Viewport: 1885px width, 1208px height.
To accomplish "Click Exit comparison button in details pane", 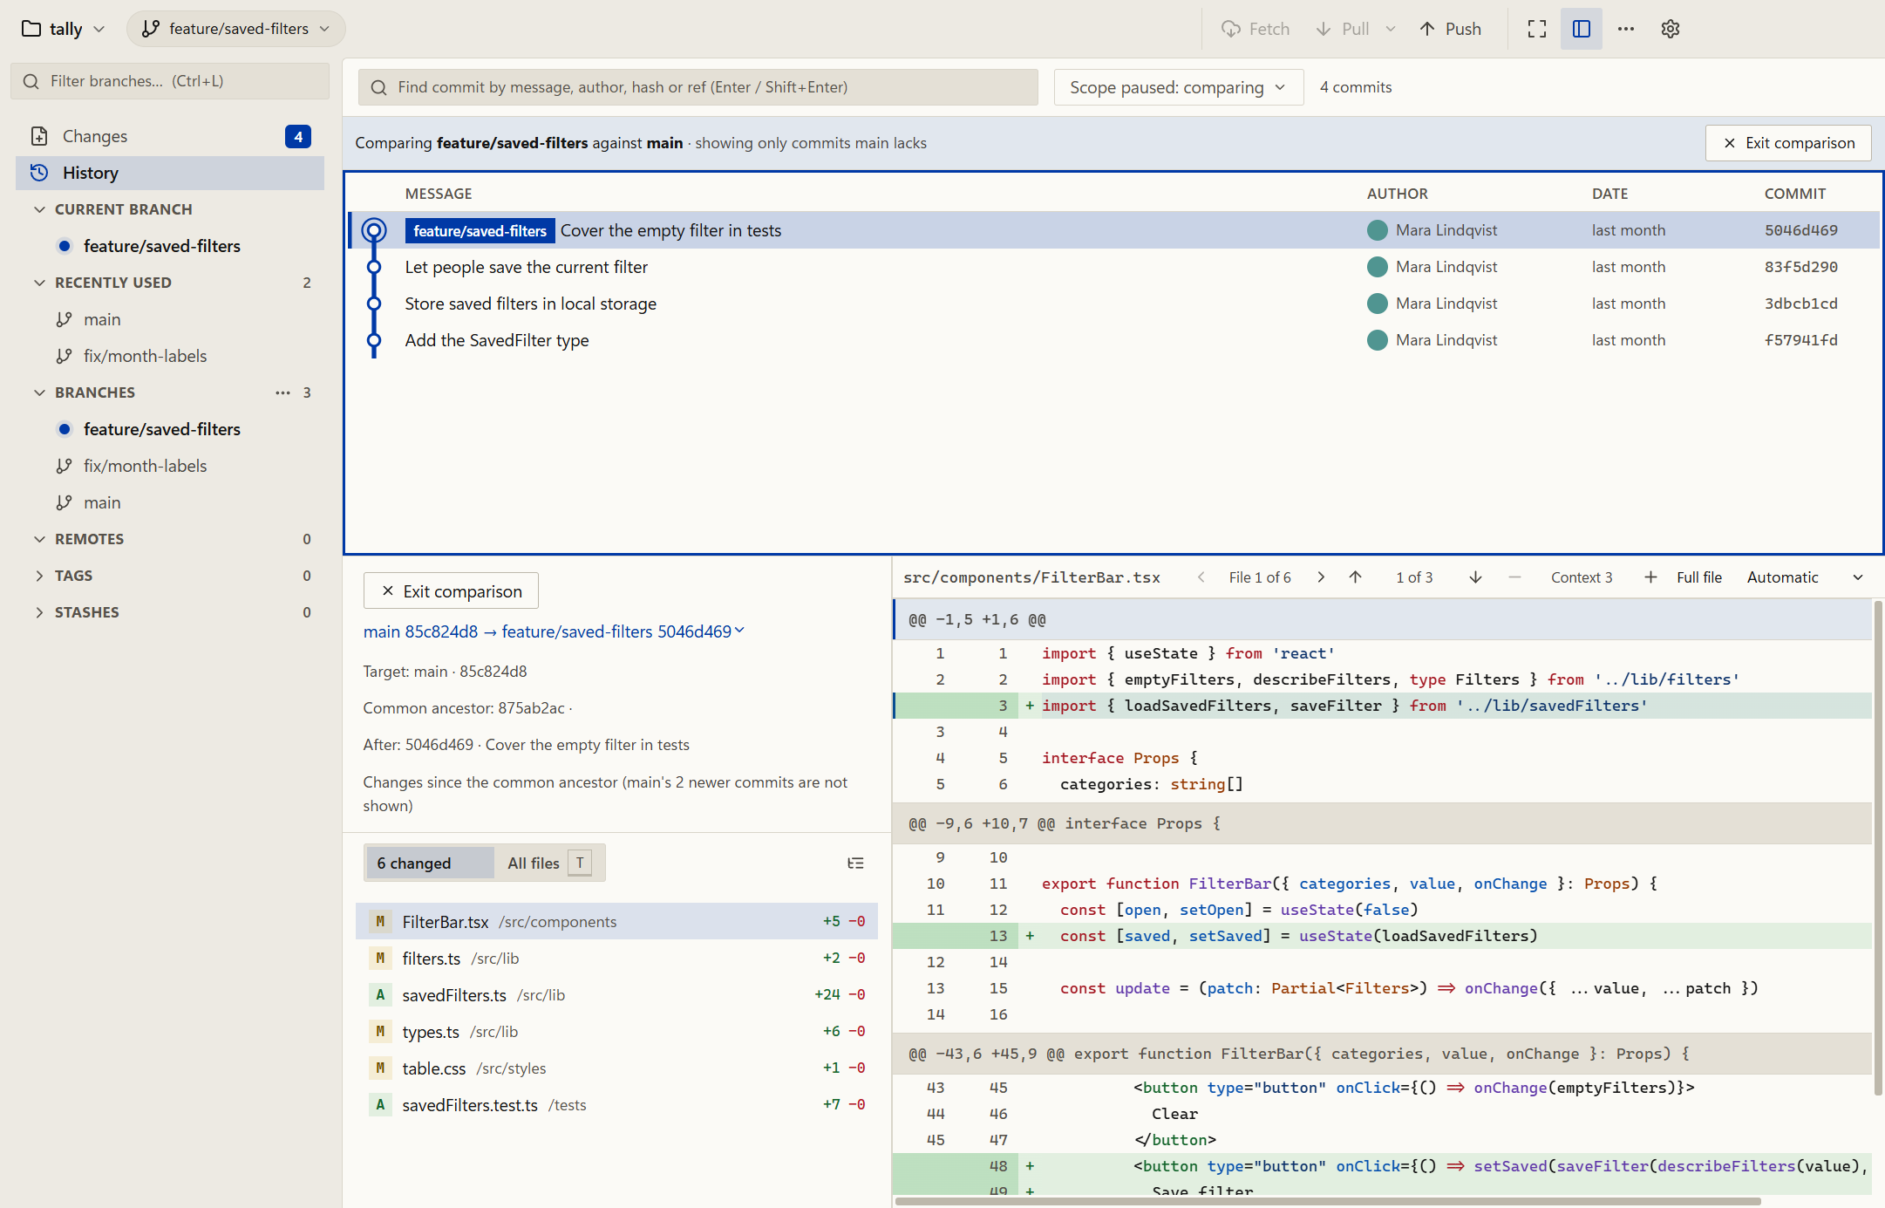I will pos(451,591).
